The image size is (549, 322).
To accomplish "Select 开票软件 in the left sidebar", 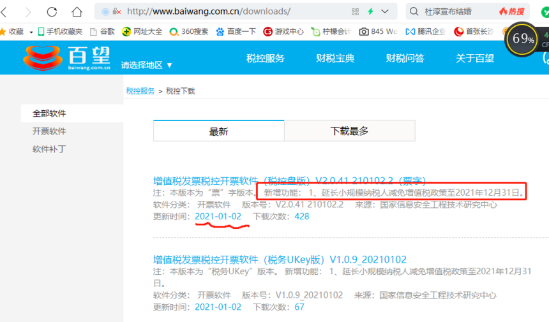I will pos(49,131).
